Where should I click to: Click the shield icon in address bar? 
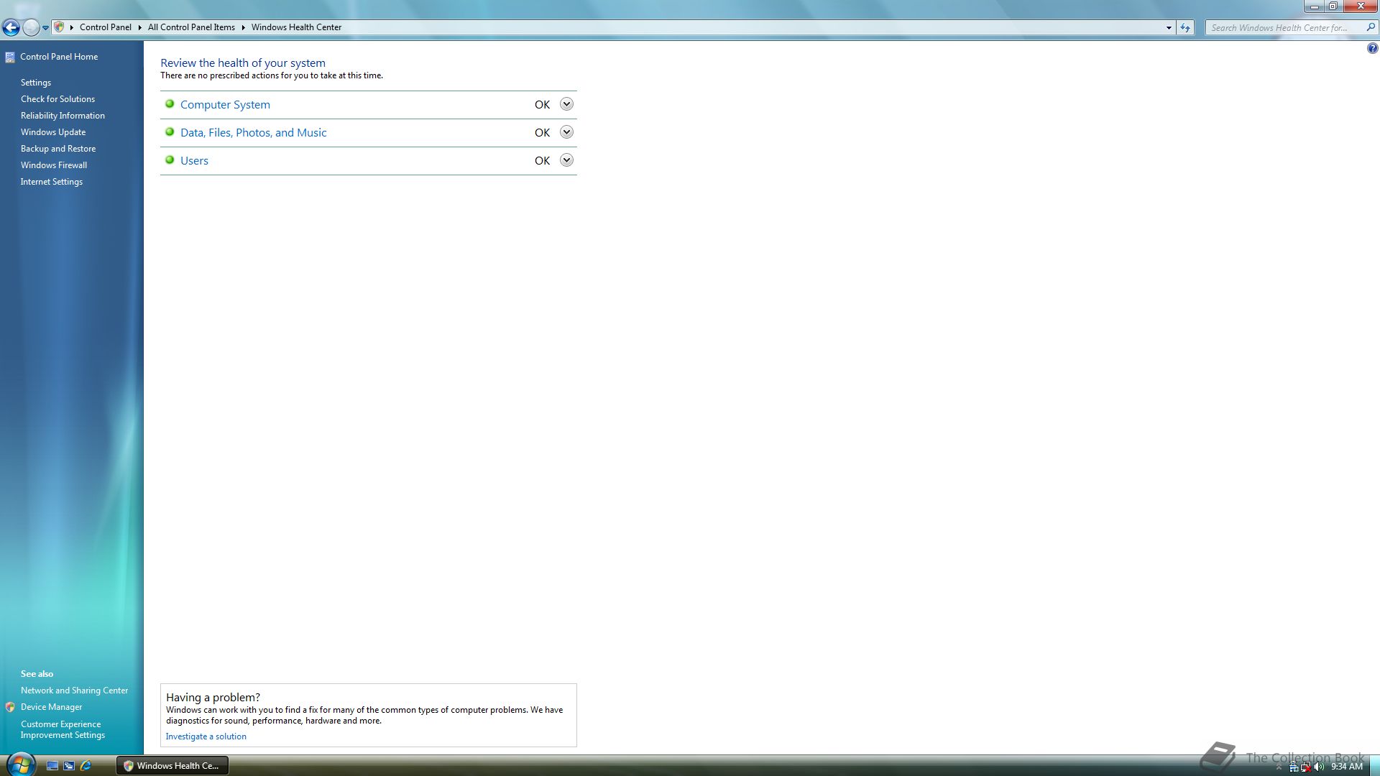tap(60, 27)
